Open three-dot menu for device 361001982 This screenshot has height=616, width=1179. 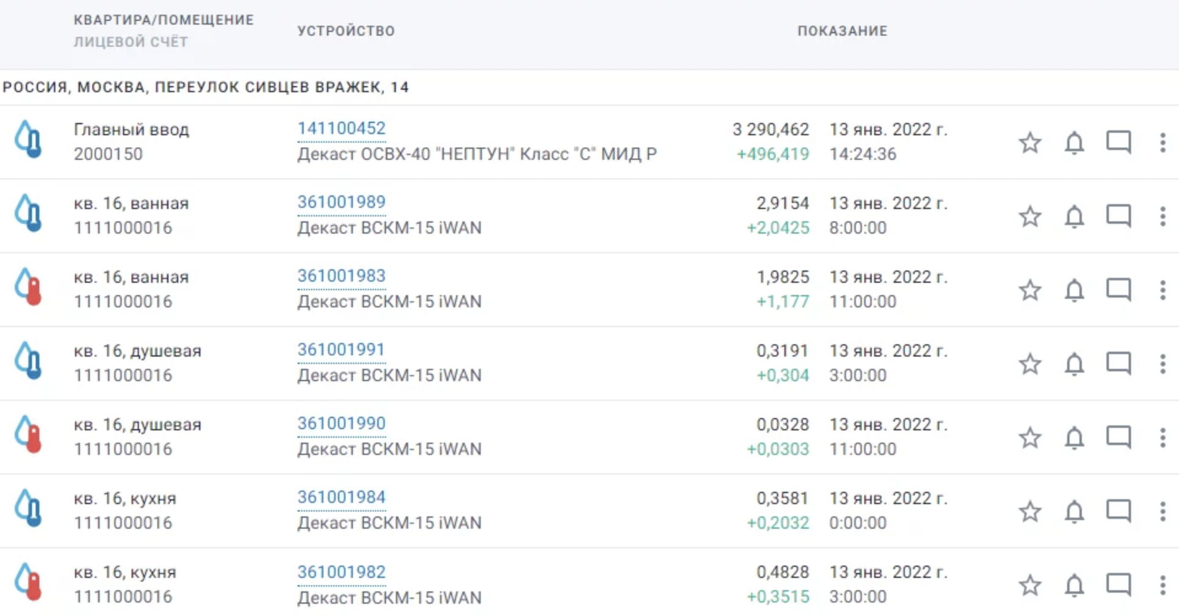click(x=1162, y=585)
